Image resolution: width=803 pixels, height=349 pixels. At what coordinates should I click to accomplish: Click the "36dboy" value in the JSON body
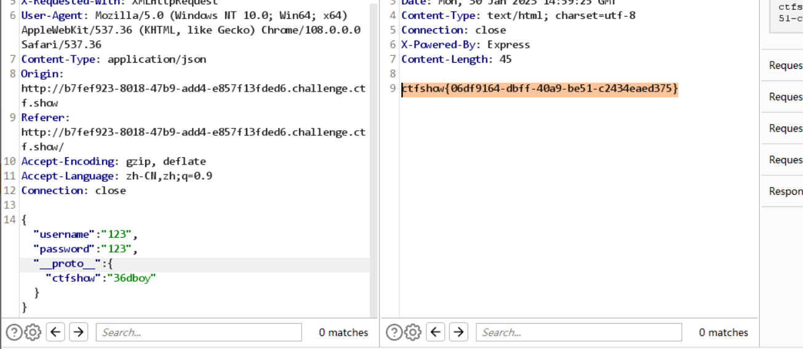click(131, 278)
